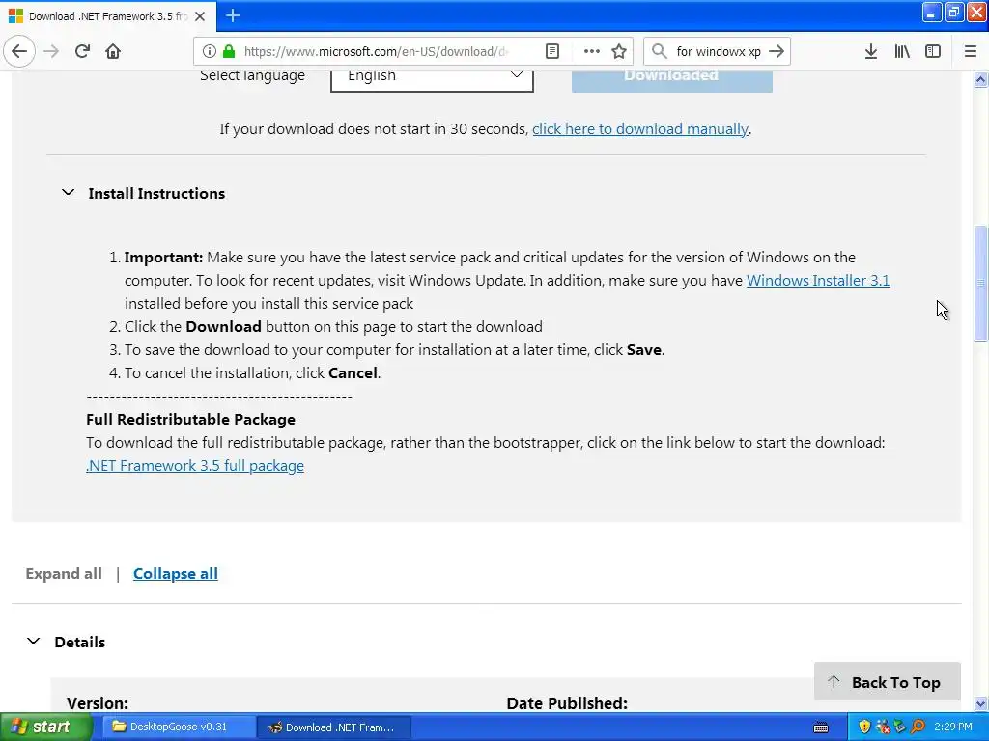This screenshot has height=741, width=989.
Task: Click the scrollbar up arrow
Action: [980, 79]
